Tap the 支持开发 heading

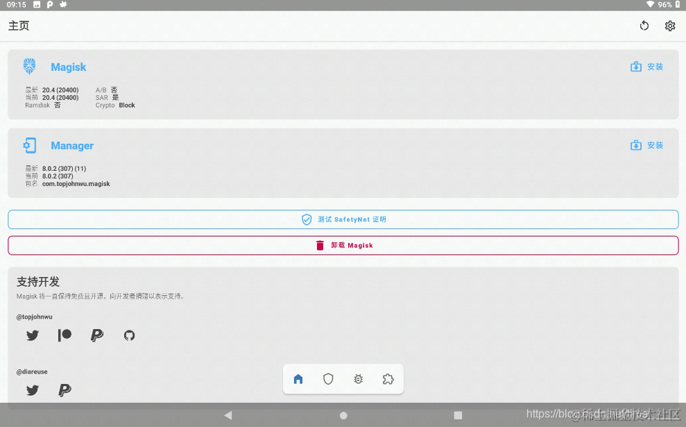(x=38, y=282)
